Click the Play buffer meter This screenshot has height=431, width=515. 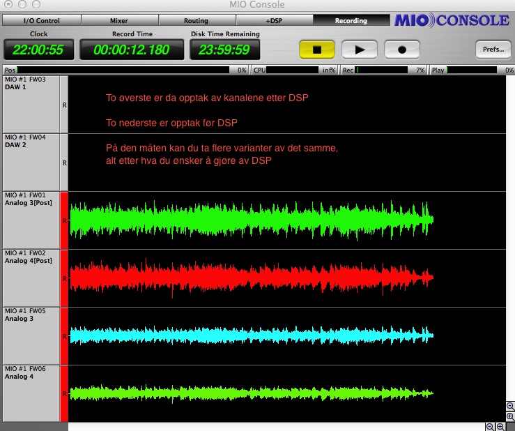[x=471, y=70]
